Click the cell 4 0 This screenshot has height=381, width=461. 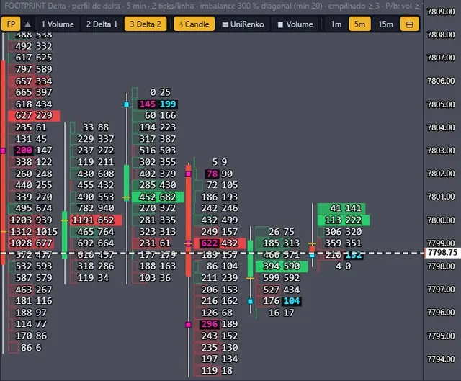[344, 266]
